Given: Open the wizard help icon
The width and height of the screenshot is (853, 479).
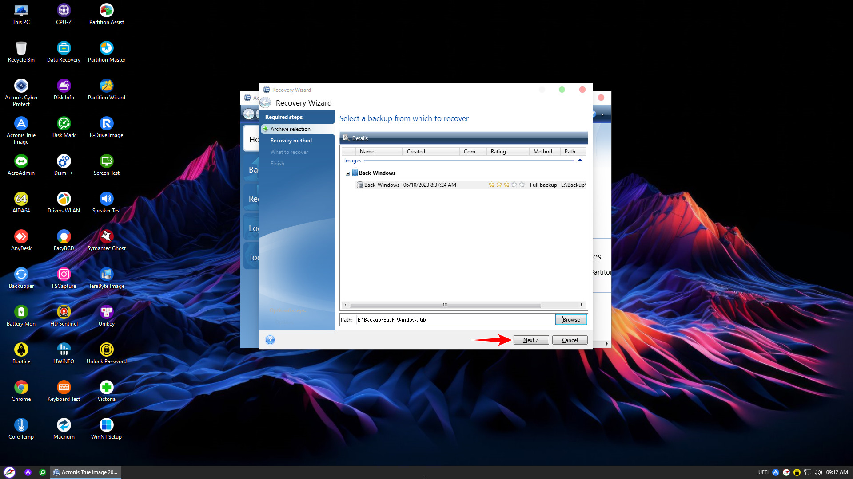Looking at the screenshot, I should 270,340.
